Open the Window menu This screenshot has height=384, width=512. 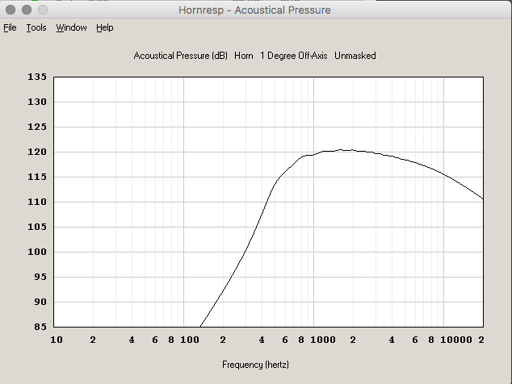coord(71,27)
